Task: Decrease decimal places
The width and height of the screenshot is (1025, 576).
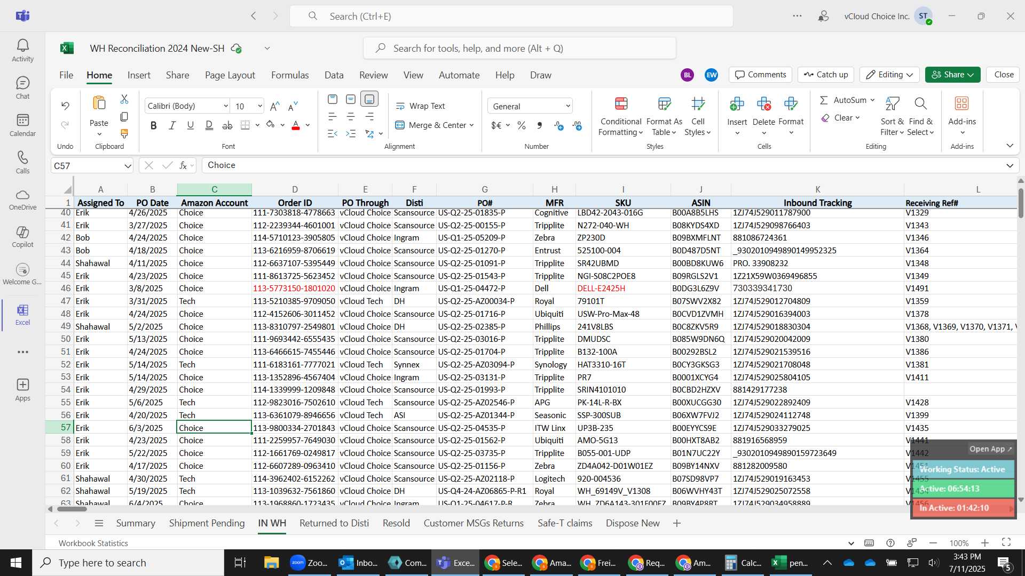Action: pyautogui.click(x=577, y=125)
